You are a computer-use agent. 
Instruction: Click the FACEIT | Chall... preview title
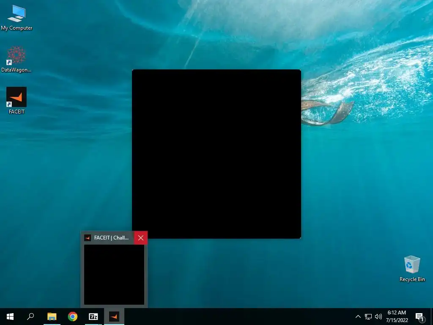point(111,238)
